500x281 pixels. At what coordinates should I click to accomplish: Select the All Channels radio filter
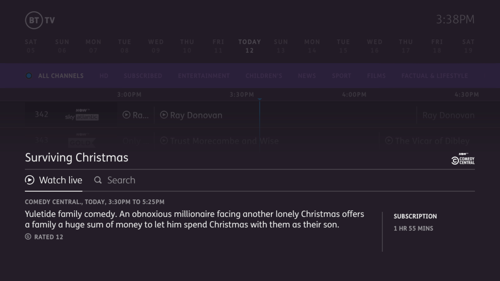(29, 76)
